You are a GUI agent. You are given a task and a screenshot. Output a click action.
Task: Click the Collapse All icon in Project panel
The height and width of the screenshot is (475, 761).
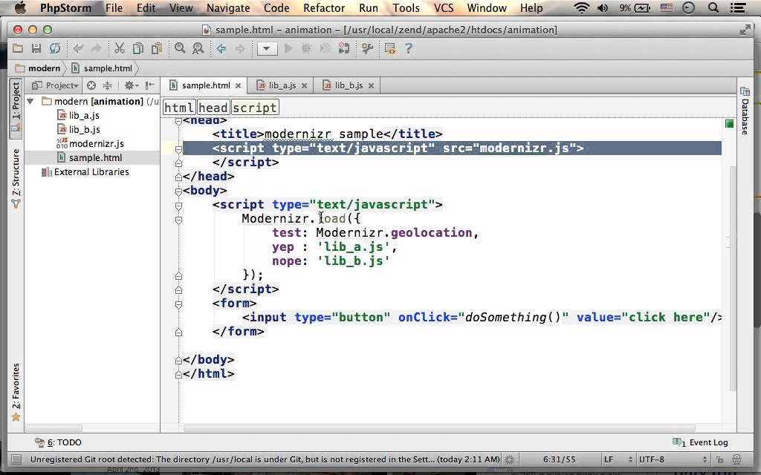coord(107,85)
